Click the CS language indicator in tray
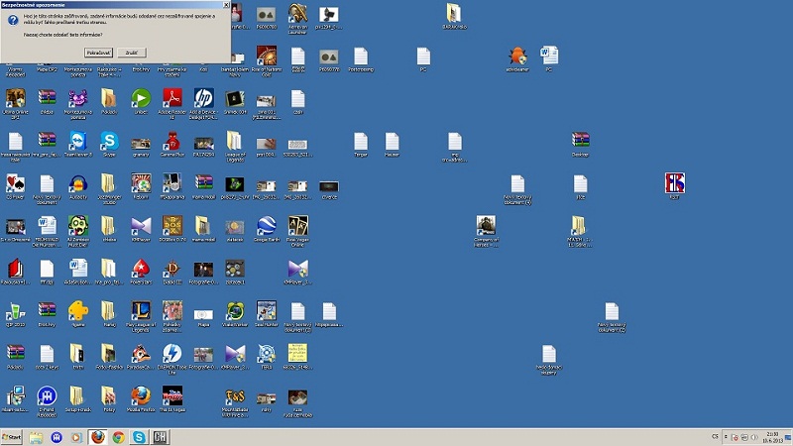Viewport: 793px width, 446px height. (715, 437)
